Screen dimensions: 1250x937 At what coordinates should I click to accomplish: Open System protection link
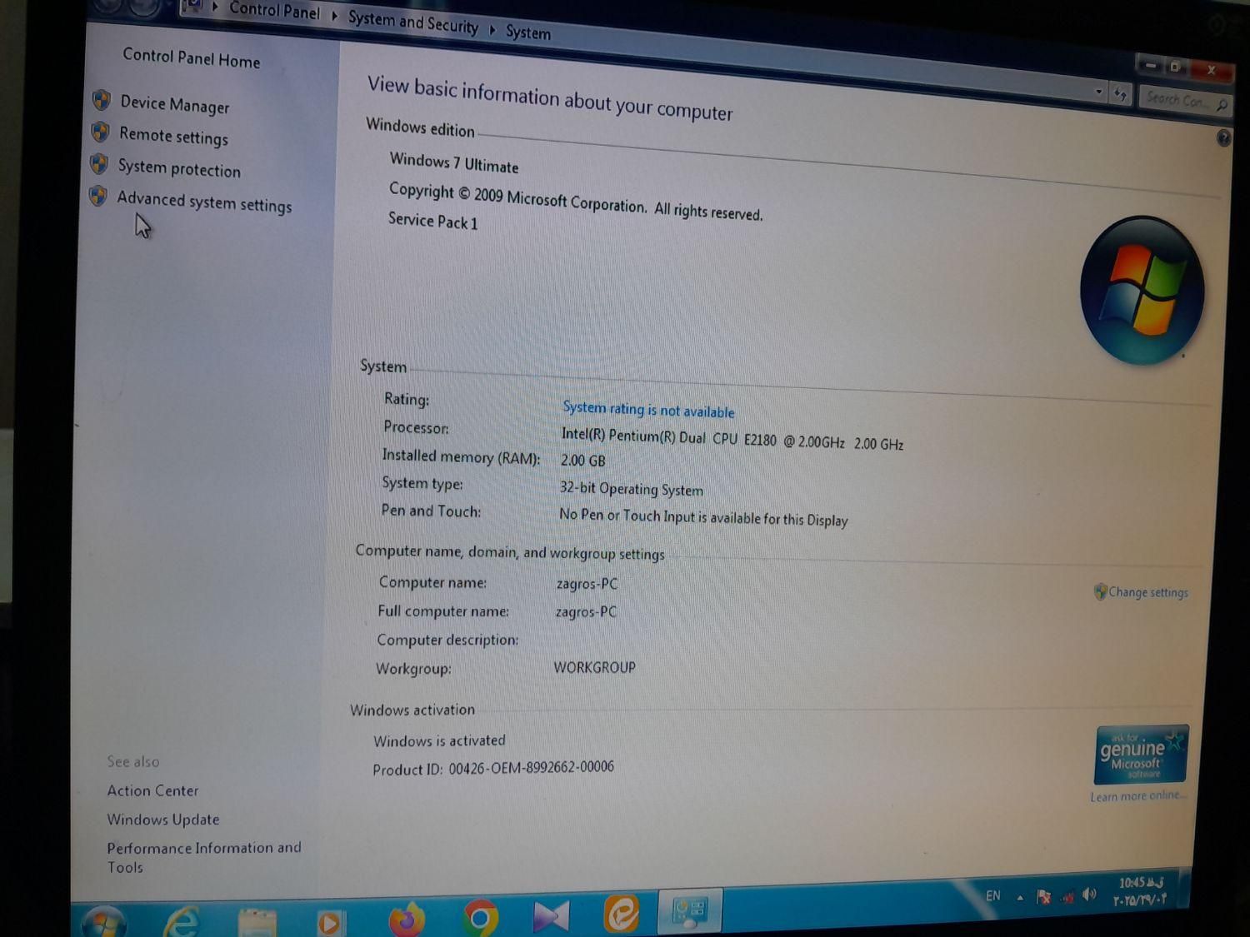(179, 168)
